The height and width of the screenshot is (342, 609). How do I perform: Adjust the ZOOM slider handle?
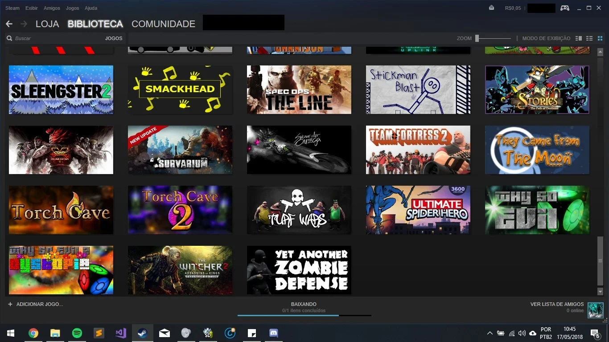[x=477, y=38]
